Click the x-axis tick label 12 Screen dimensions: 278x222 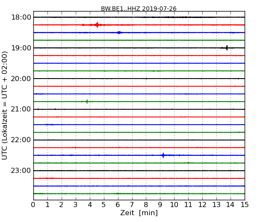point(202,205)
